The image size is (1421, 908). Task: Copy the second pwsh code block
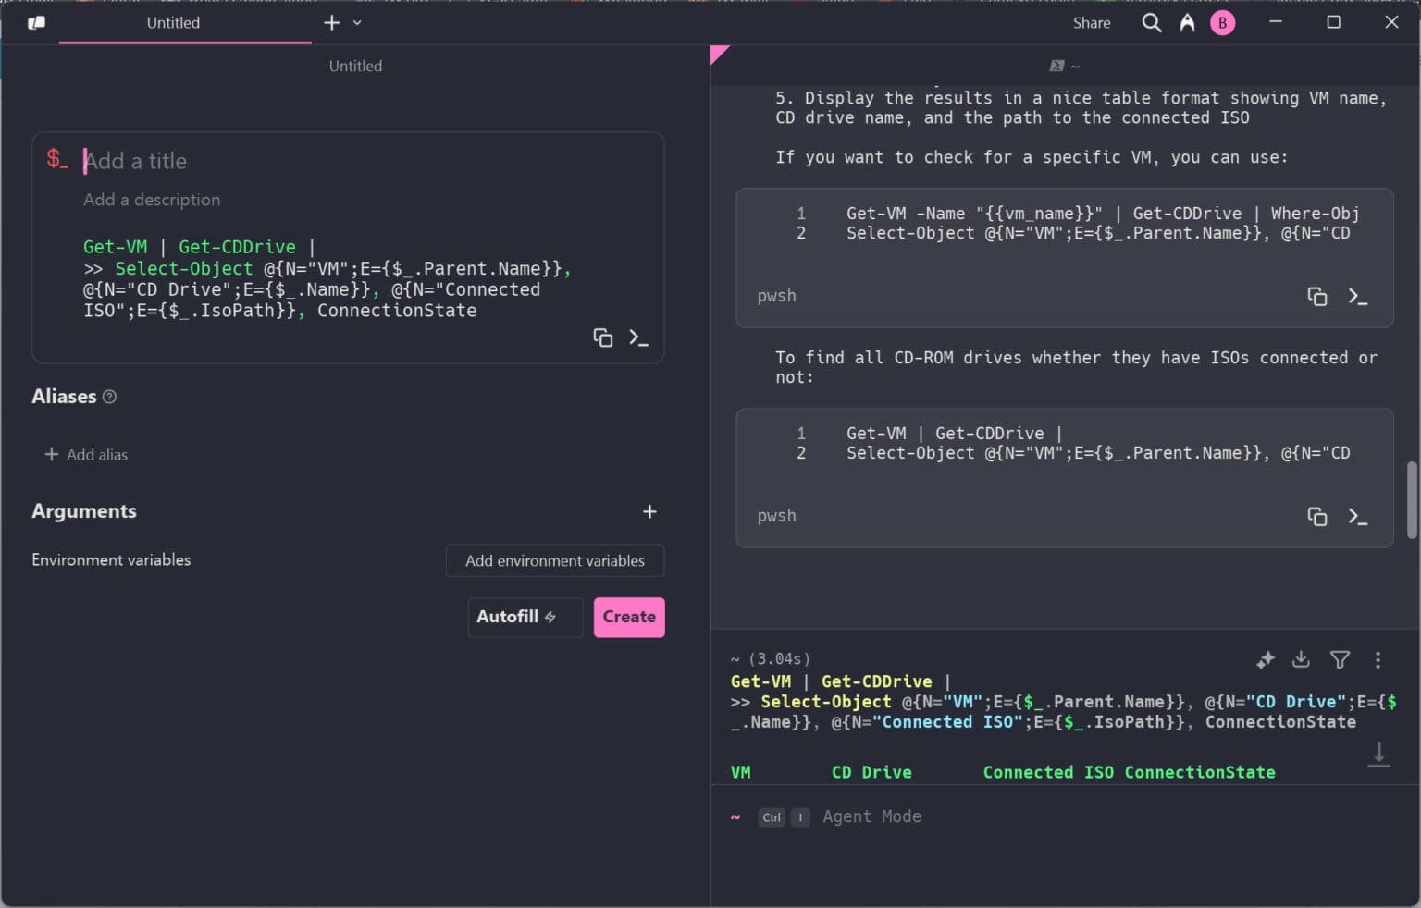point(1317,516)
